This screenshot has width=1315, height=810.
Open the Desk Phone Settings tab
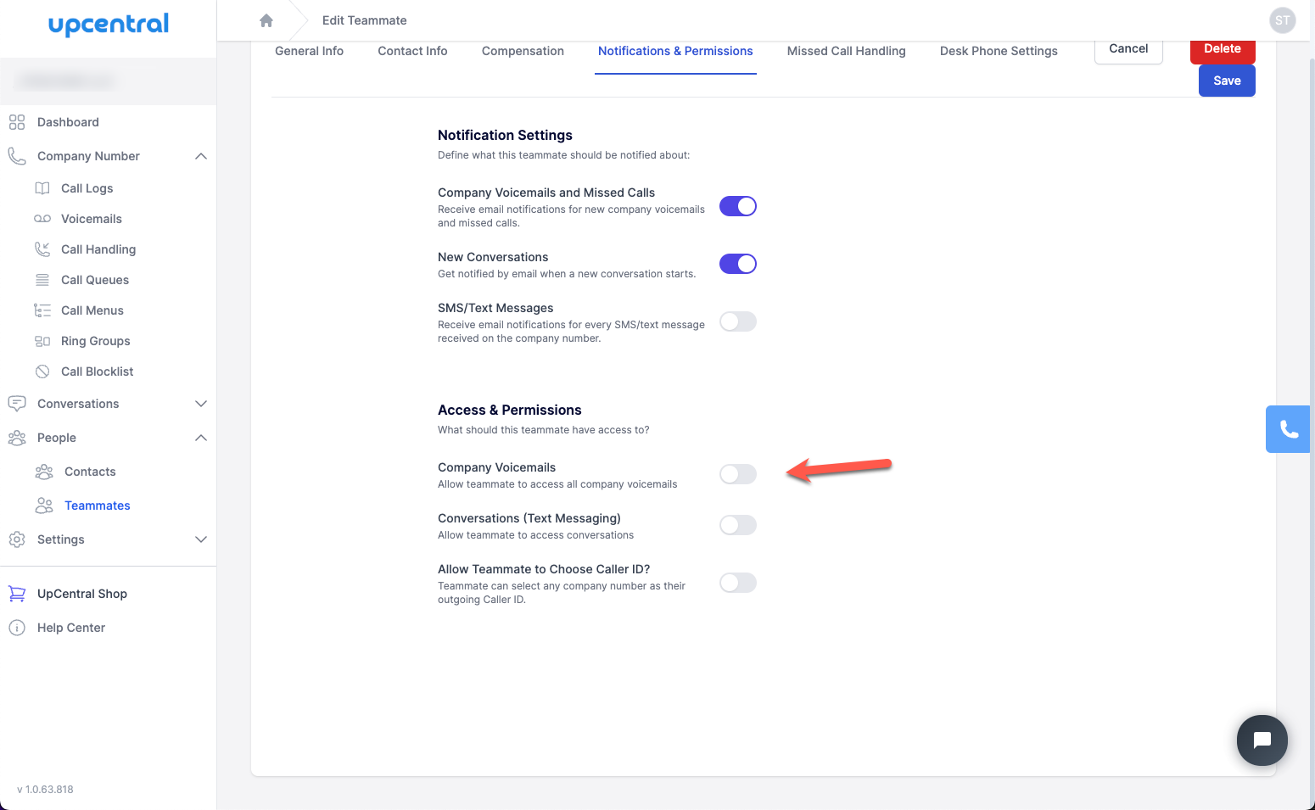(998, 51)
